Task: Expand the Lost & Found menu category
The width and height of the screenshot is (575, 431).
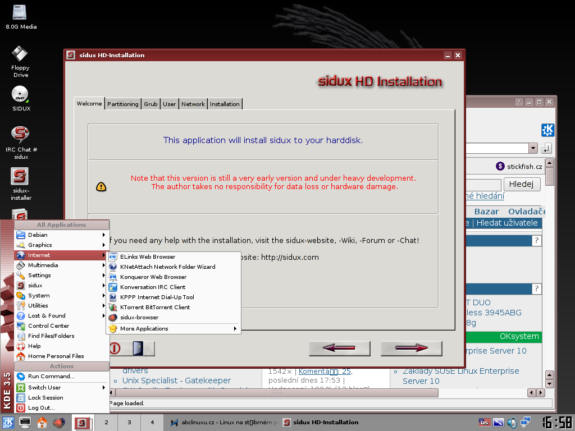Action: [x=61, y=315]
